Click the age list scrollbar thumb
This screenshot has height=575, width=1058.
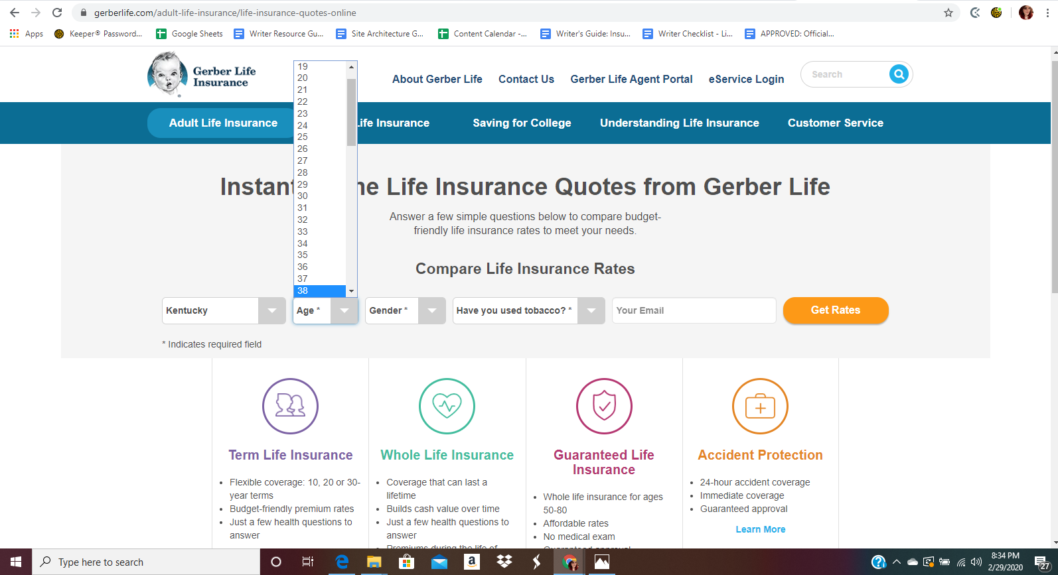[x=351, y=111]
